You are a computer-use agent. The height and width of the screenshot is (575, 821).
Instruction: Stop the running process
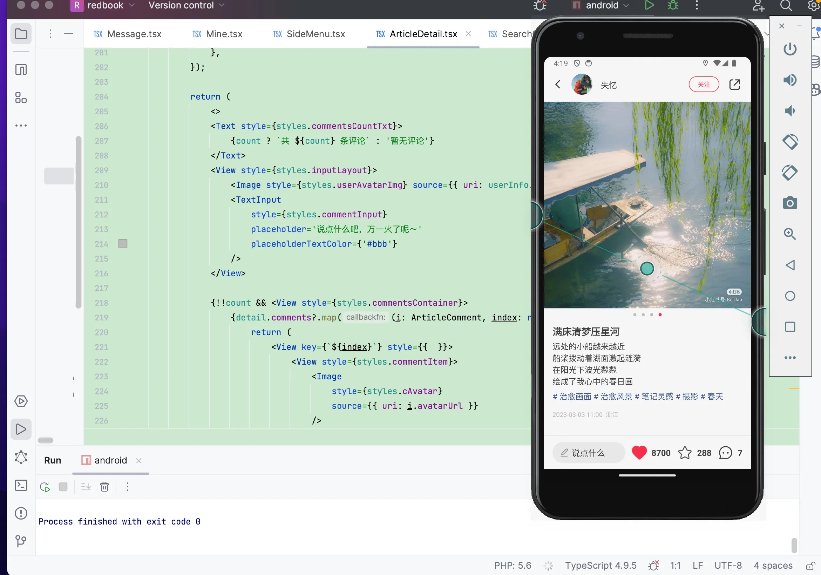[x=63, y=487]
